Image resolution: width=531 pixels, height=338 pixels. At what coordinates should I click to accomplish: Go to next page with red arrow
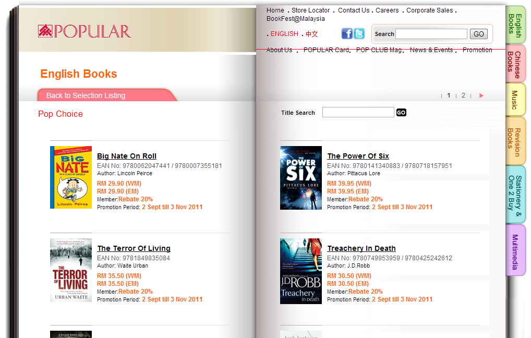(481, 95)
